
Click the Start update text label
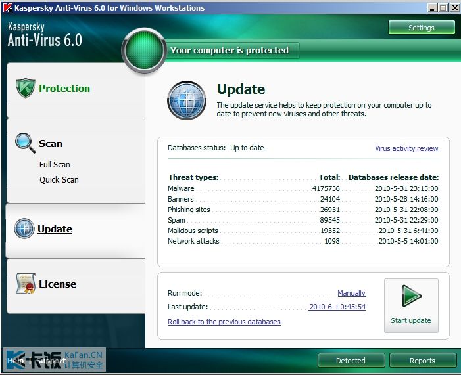411,320
